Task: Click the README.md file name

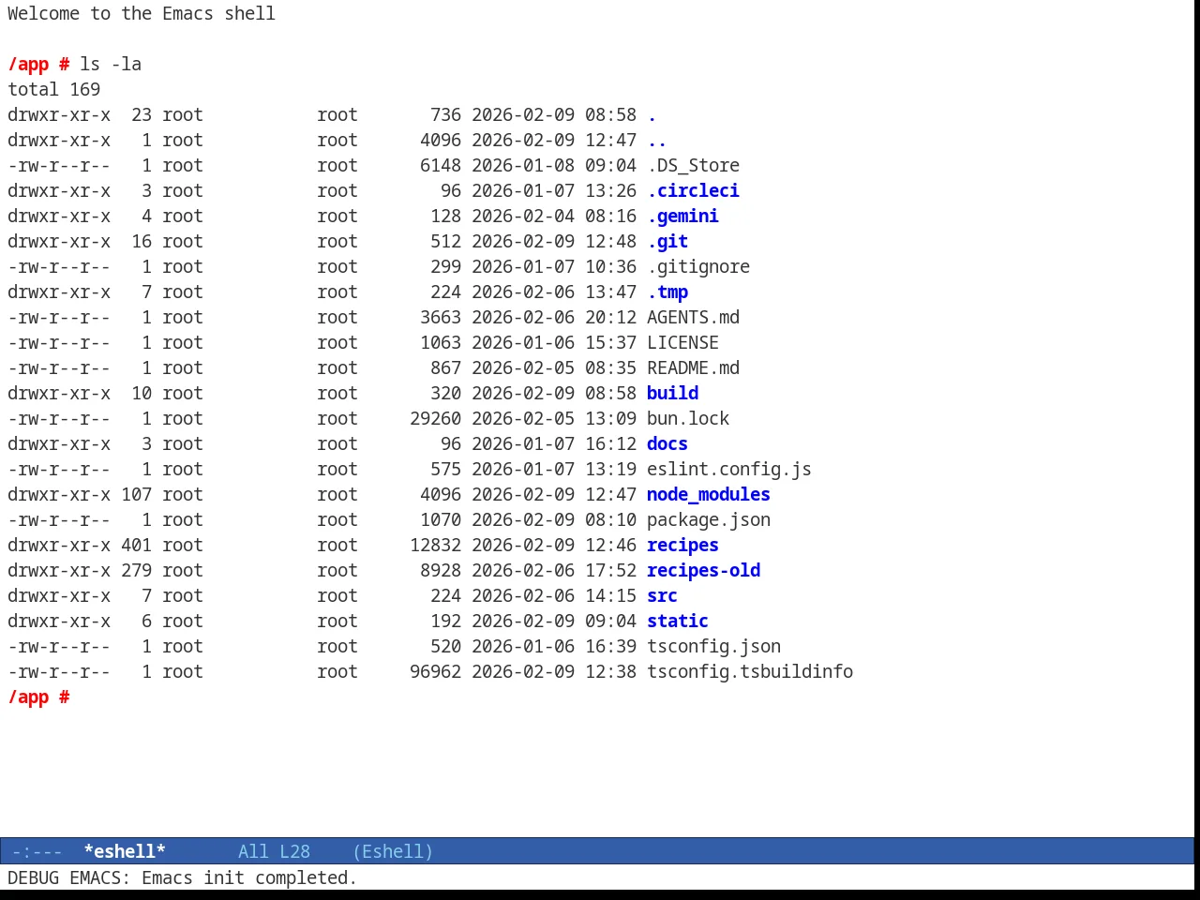Action: tap(693, 367)
